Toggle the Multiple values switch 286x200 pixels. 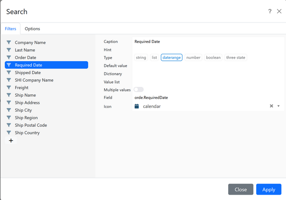139,90
